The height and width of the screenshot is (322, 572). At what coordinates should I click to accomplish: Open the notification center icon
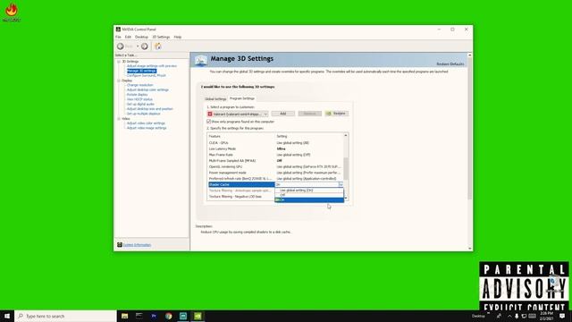(x=562, y=316)
